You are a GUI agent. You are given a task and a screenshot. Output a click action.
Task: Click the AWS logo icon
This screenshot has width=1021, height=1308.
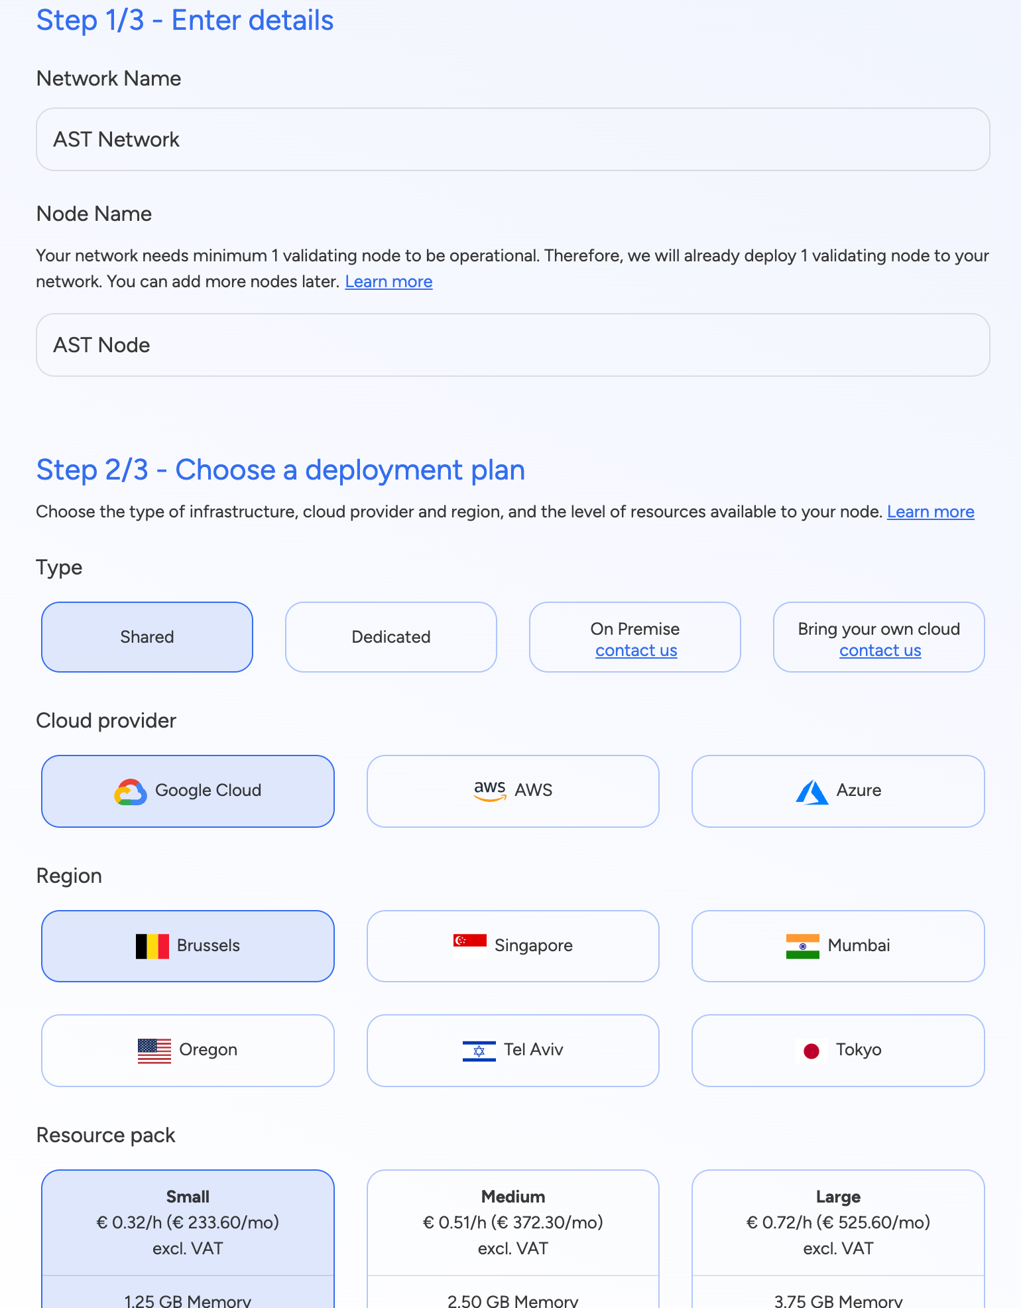[x=490, y=791]
